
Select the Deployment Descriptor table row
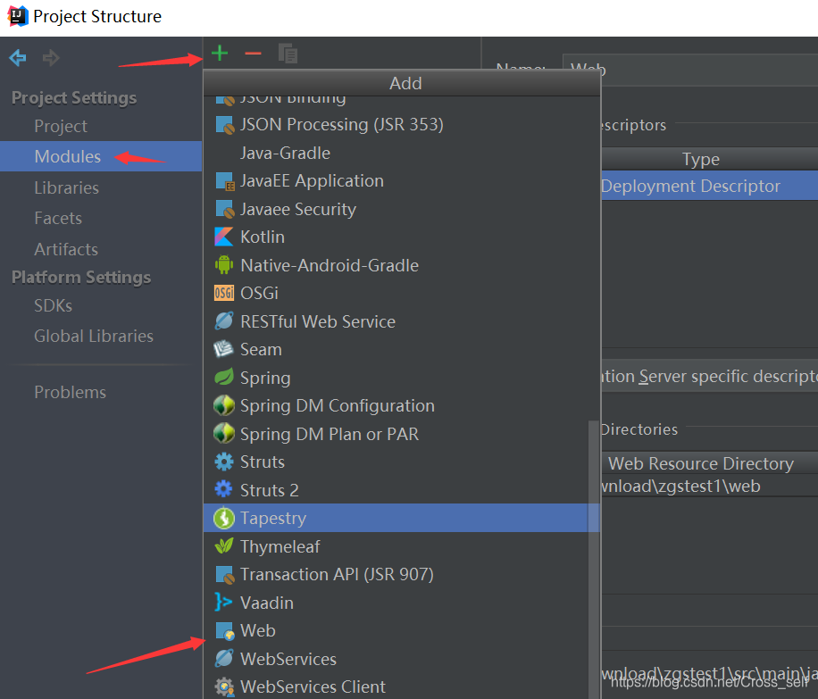pyautogui.click(x=709, y=187)
